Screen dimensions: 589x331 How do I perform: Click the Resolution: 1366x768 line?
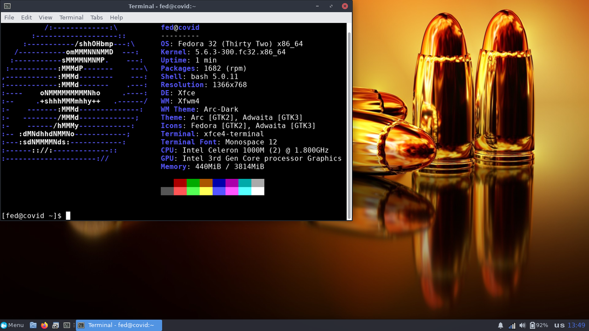[x=204, y=85]
